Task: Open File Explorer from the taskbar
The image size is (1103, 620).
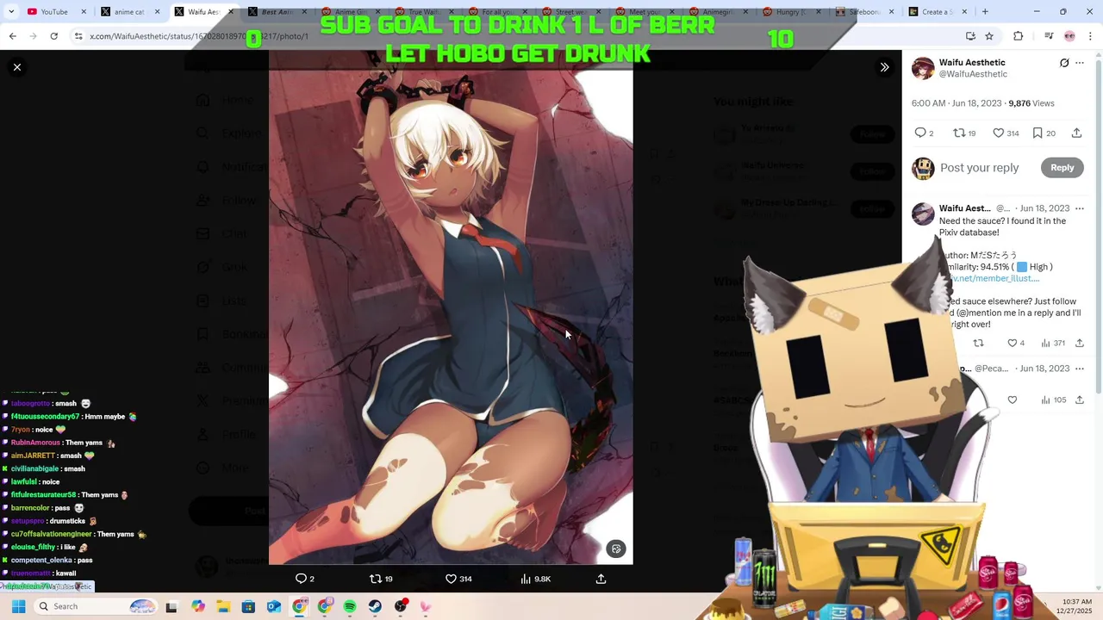Action: click(223, 606)
